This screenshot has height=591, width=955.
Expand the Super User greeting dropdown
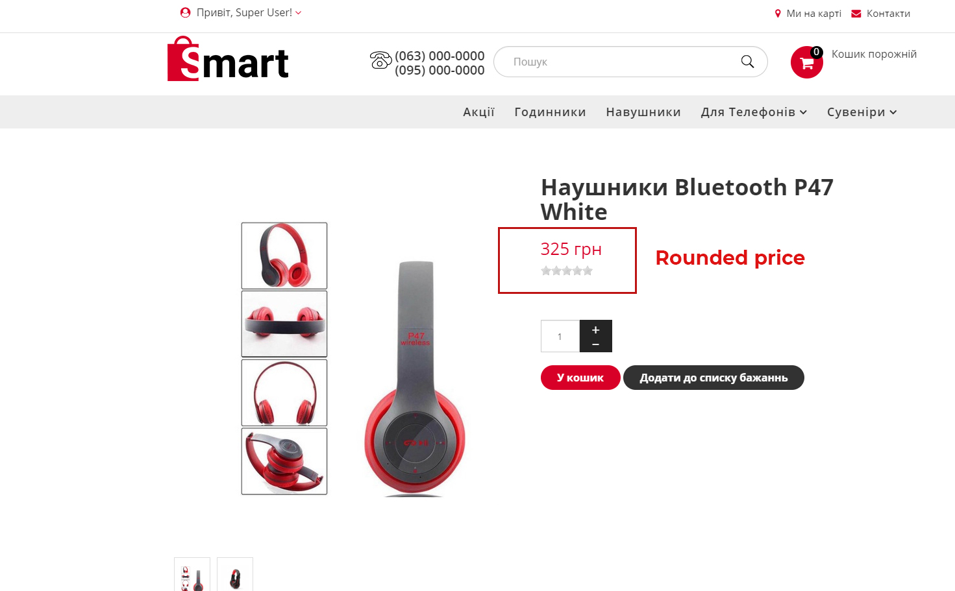299,13
